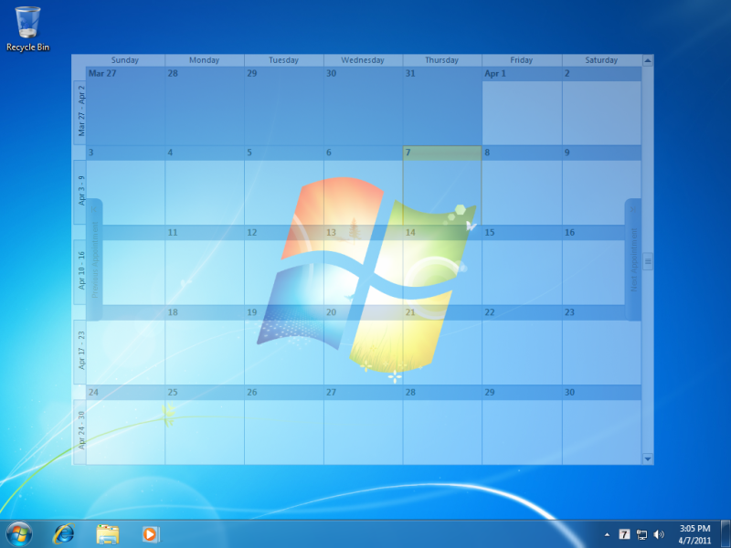Click the Thursday column header
Viewport: 731px width, 548px height.
pos(442,60)
